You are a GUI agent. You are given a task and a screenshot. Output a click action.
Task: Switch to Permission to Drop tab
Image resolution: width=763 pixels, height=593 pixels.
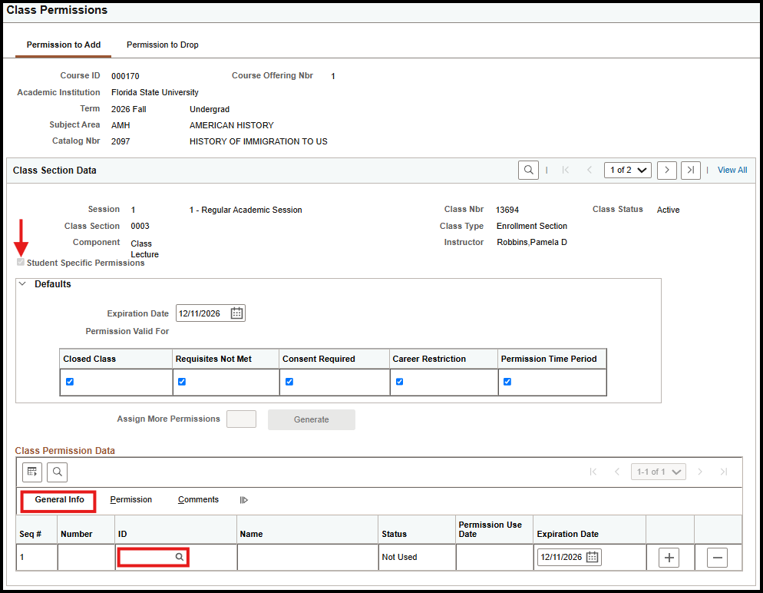(163, 45)
